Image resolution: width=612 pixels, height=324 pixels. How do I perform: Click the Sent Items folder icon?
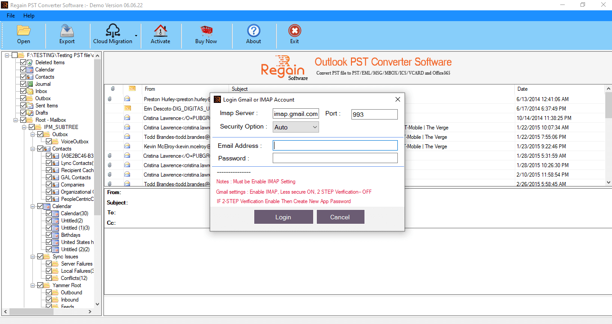click(x=30, y=106)
